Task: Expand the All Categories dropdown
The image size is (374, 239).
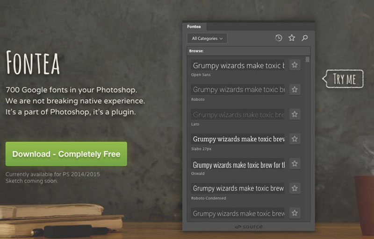Action: pos(207,38)
